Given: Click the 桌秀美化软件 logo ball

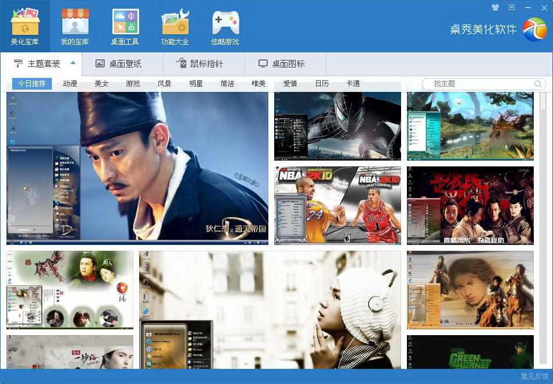Looking at the screenshot, I should (x=535, y=29).
